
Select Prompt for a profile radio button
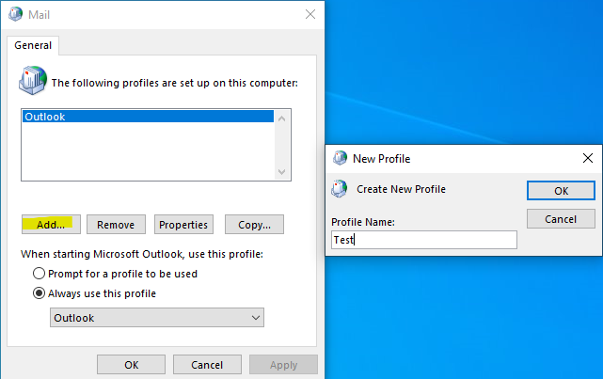coord(39,274)
